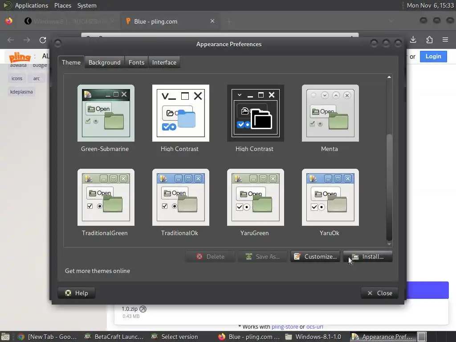Choose the Menta theme thumbnail

[x=330, y=113]
